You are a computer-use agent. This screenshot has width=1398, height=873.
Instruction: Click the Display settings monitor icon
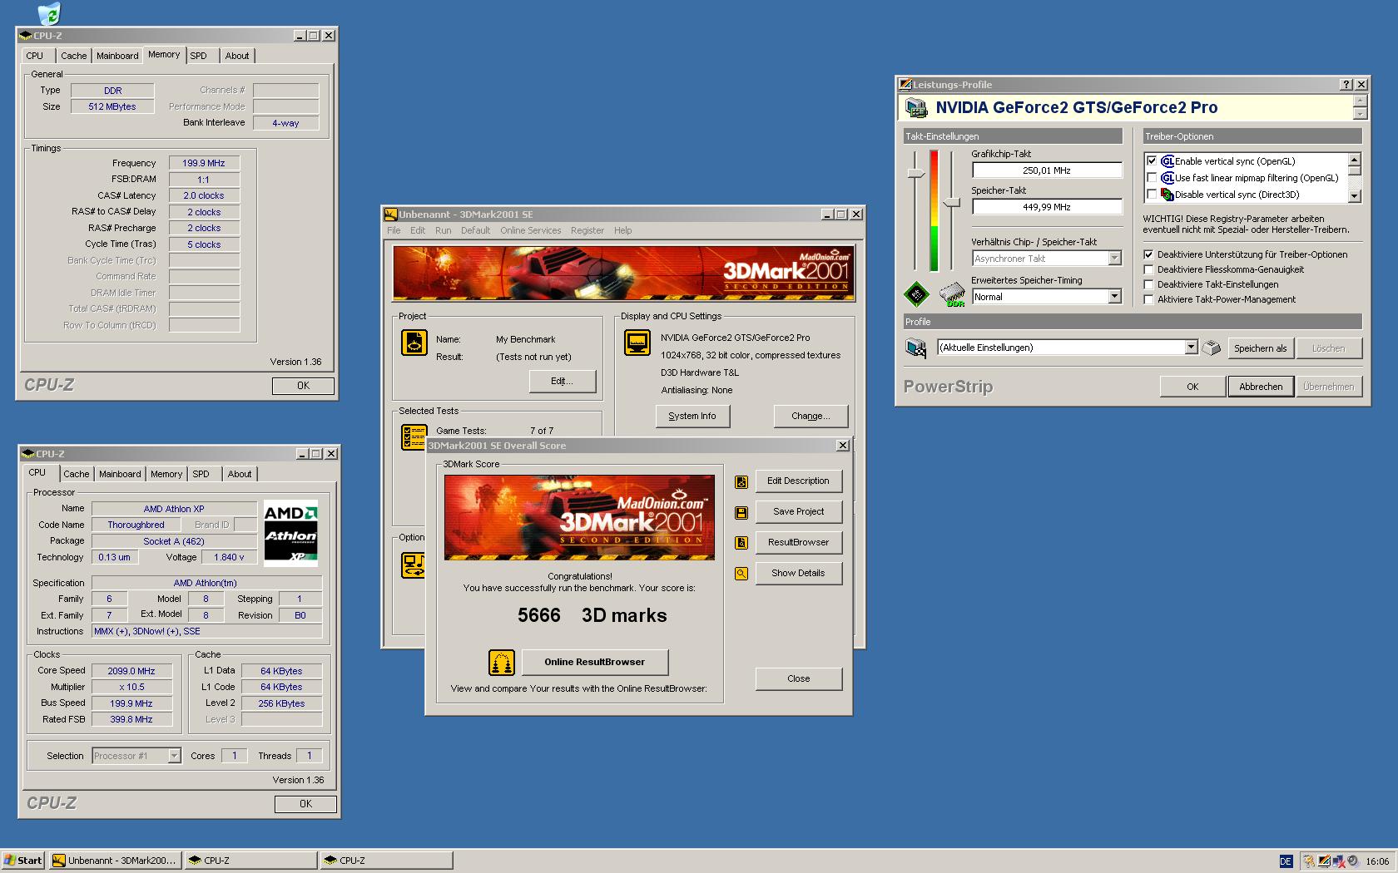point(637,343)
